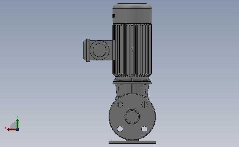Select the motor fan cover at the top
The height and width of the screenshot is (147, 239).
tap(132, 14)
